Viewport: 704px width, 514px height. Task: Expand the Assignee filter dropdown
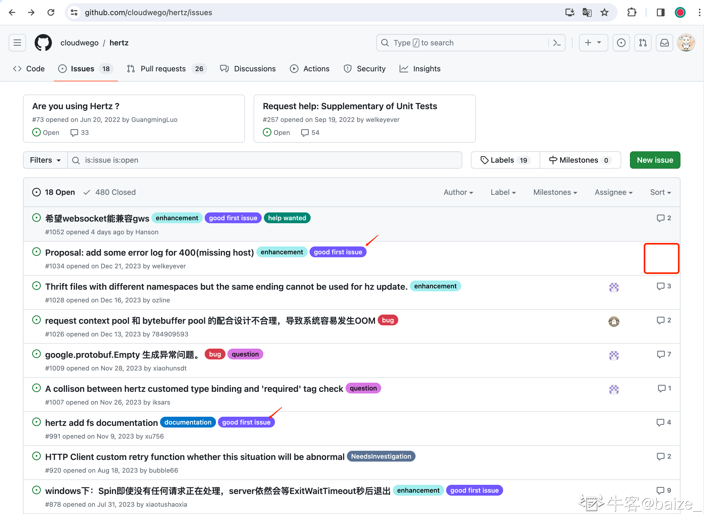tap(613, 192)
